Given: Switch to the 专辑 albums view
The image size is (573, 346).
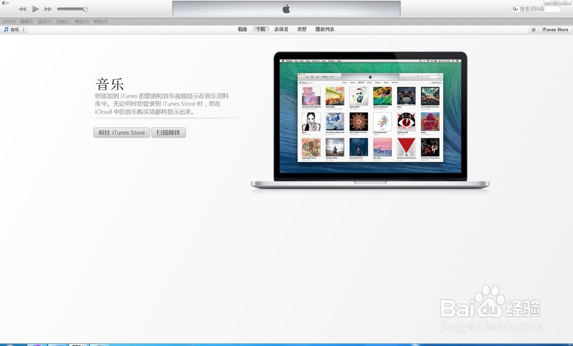Looking at the screenshot, I should [x=261, y=29].
